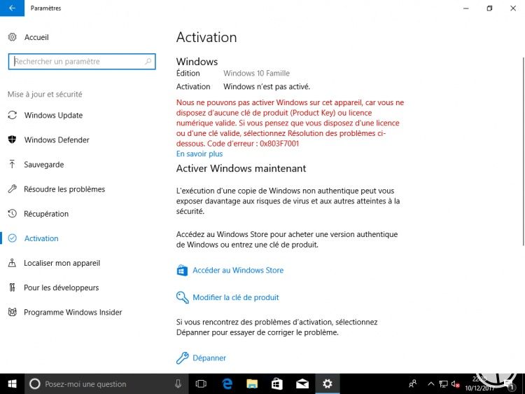Launch Microsoft Edge from taskbar
This screenshot has height=394, width=525.
[x=227, y=383]
